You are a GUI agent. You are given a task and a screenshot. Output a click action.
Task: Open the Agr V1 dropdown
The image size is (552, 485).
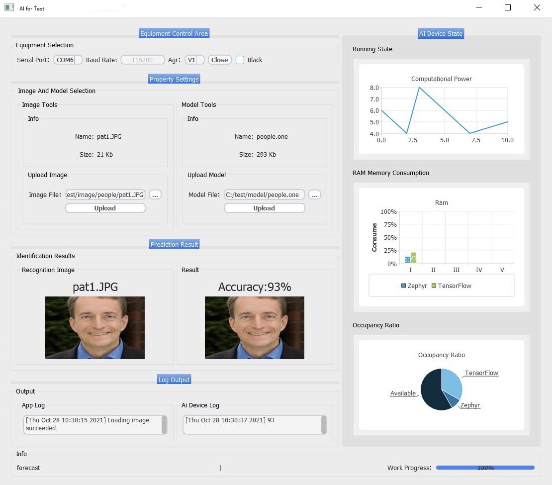(x=194, y=60)
